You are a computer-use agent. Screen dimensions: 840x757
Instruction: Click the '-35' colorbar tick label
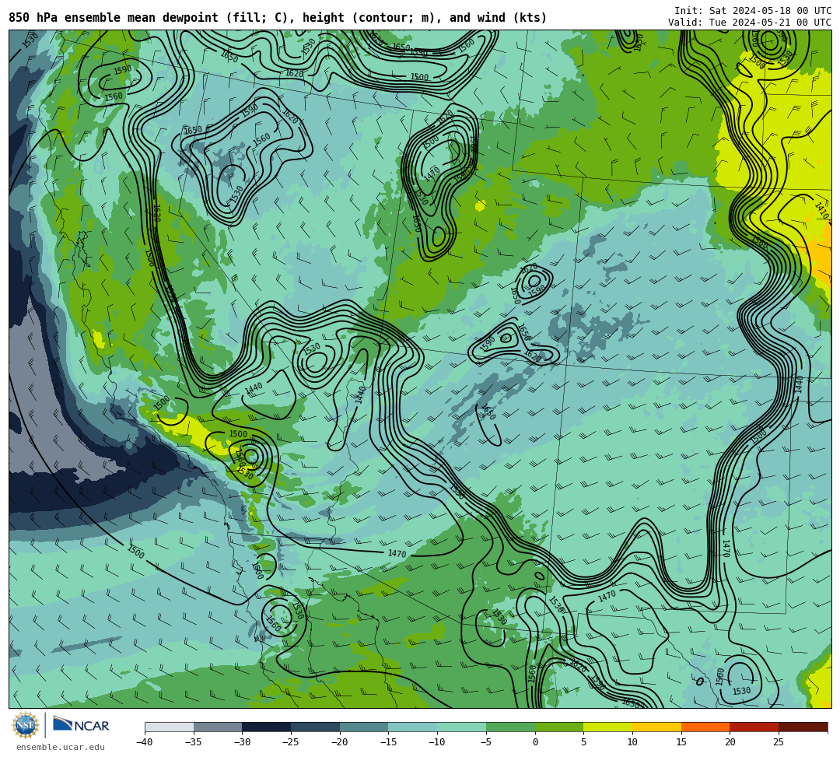point(194,742)
